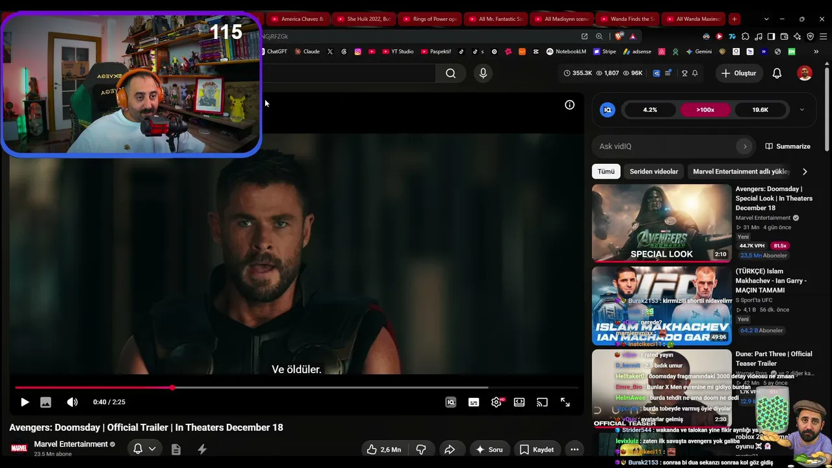Click the video progress bar
Screen dimensions: 832x468
coord(296,388)
